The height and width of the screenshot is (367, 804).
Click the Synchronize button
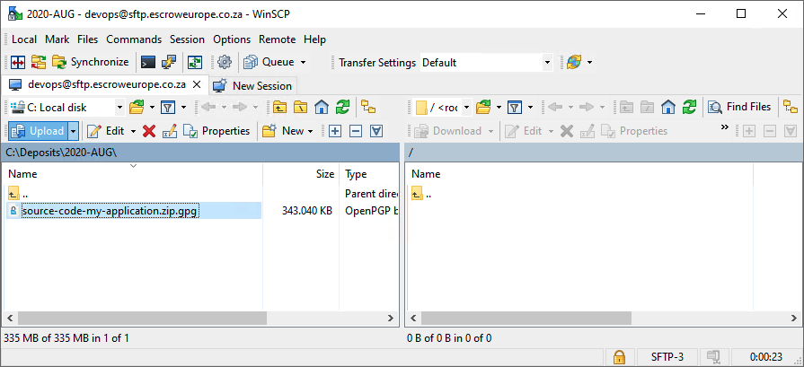(x=90, y=63)
